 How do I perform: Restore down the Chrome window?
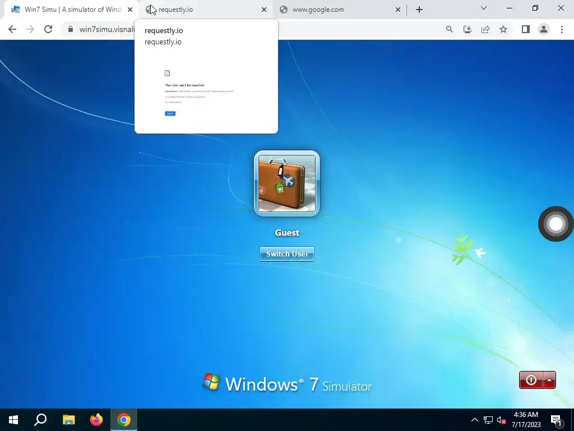(x=535, y=8)
